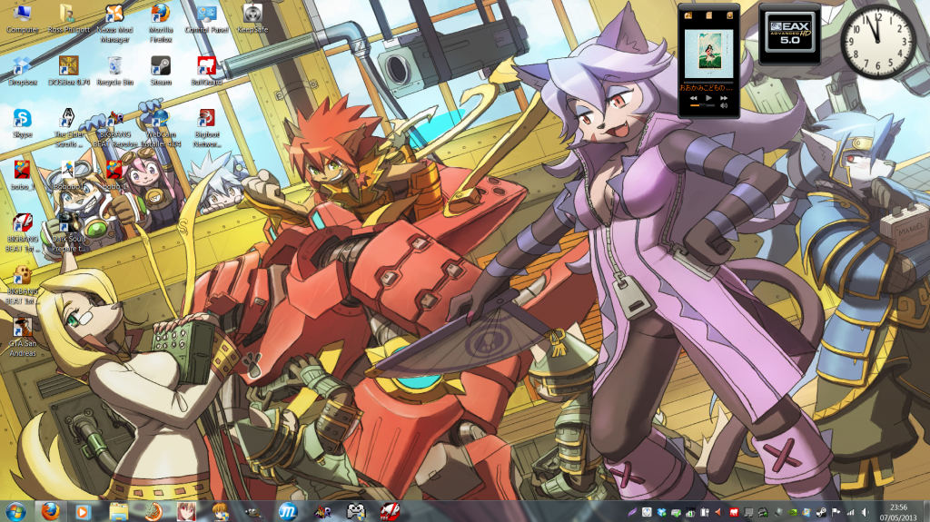Image resolution: width=930 pixels, height=522 pixels.
Task: Open the Recycle Bin
Action: click(114, 71)
